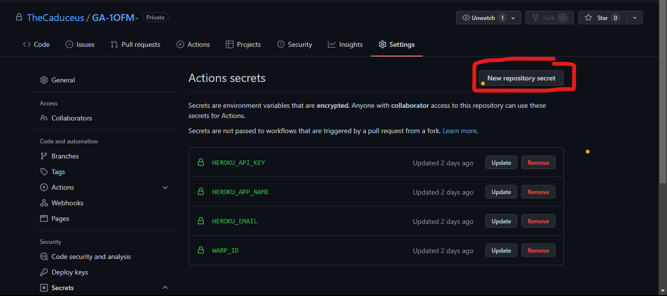Click lock icon beside HEROKU_EMAIL
This screenshot has height=296, width=667.
(200, 221)
